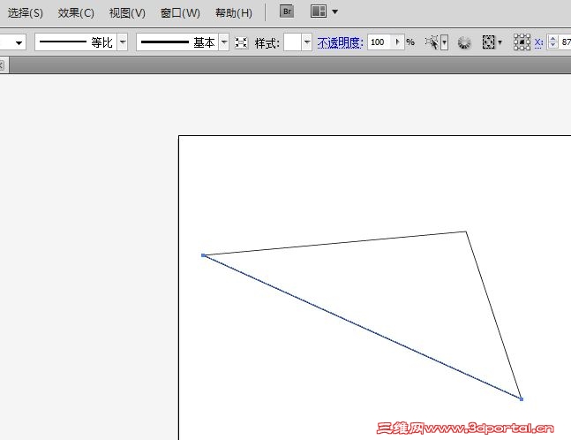Open the 不透明度 opacity panel link
571x440 pixels.
[x=340, y=43]
